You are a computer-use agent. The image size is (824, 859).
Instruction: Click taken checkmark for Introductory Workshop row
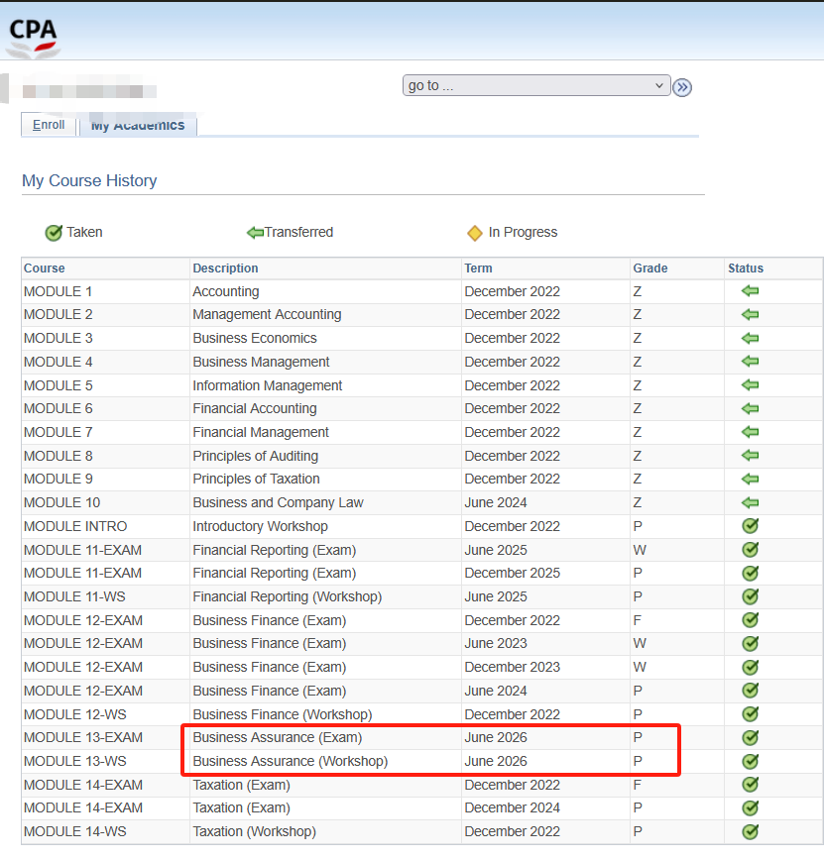click(750, 526)
